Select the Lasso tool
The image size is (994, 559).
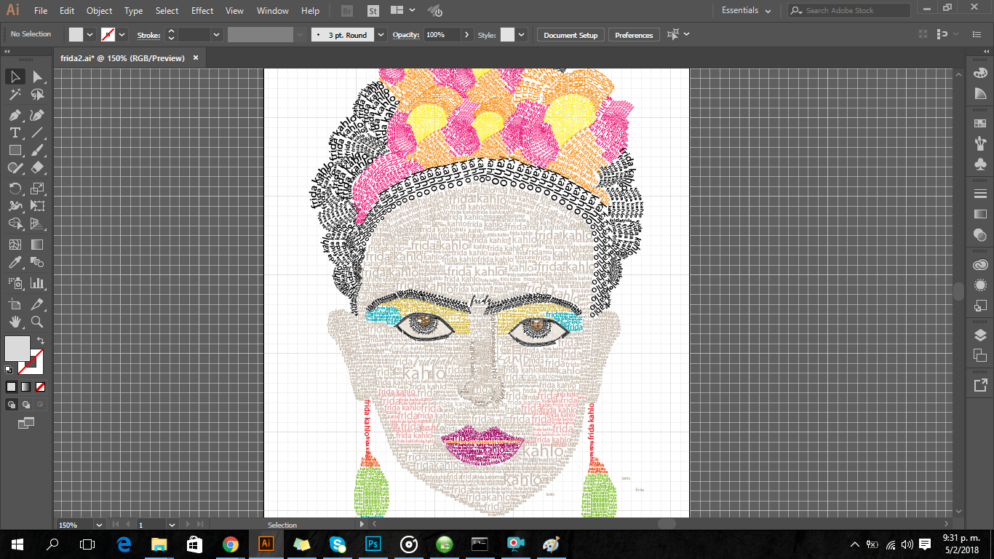click(x=37, y=95)
